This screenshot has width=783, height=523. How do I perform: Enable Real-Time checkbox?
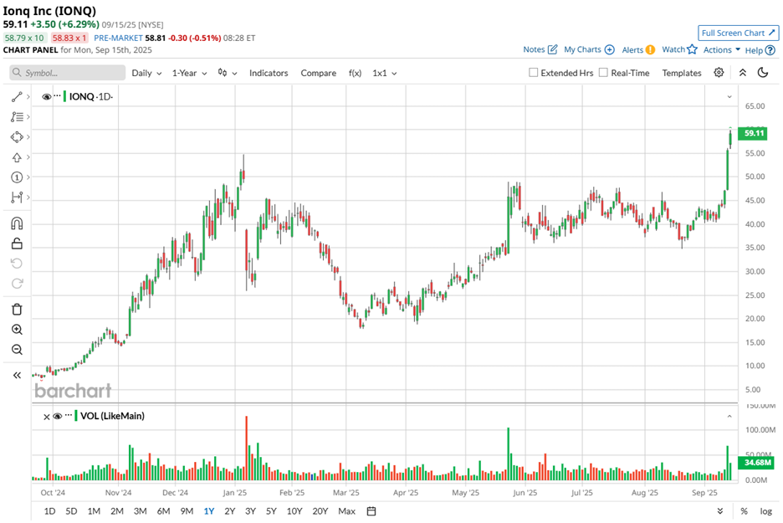[603, 73]
